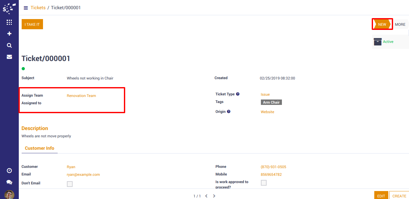Toggle the Don't Email checkbox
Image resolution: width=409 pixels, height=199 pixels.
pos(70,184)
